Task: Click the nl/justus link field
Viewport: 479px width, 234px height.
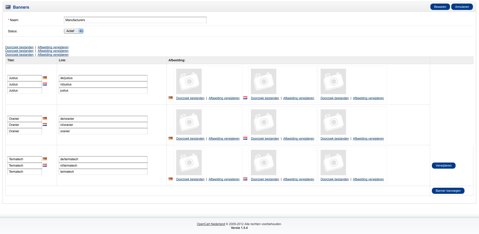Action: (x=103, y=84)
